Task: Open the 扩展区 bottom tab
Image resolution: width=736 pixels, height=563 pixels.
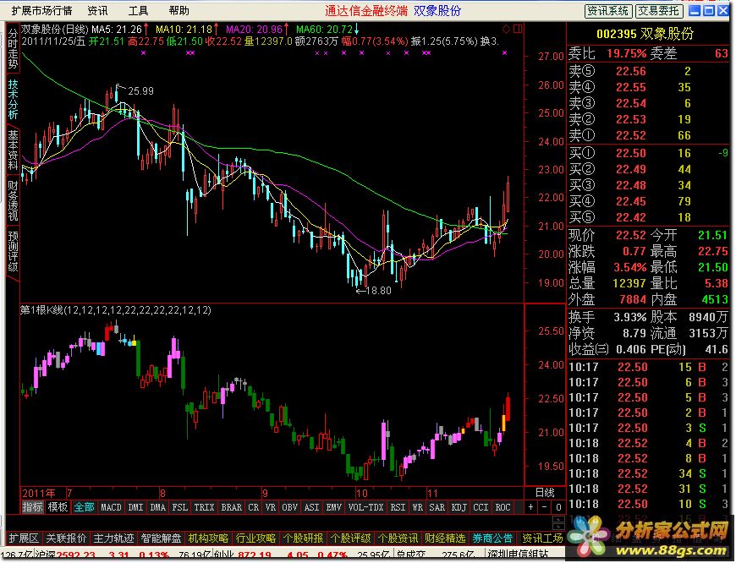Action: (24, 538)
